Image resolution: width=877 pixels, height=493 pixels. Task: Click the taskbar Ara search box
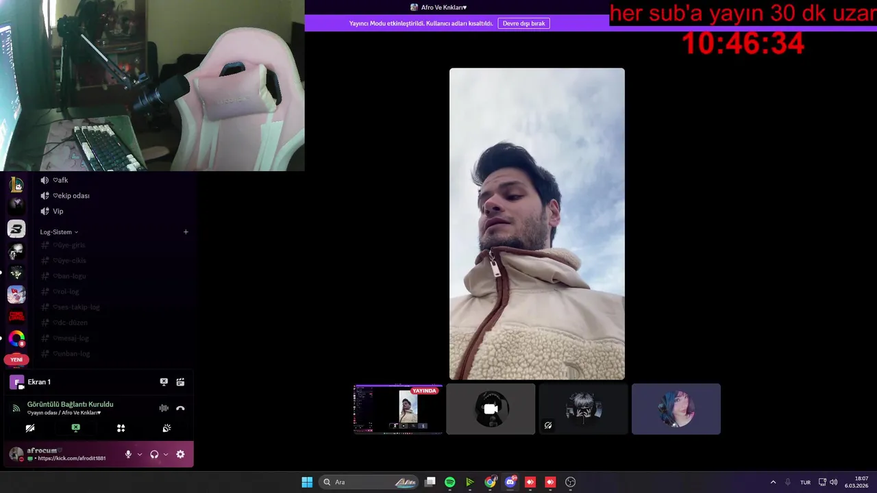click(x=369, y=482)
